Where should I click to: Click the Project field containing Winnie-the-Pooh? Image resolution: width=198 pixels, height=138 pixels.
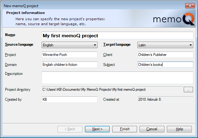point(70,55)
